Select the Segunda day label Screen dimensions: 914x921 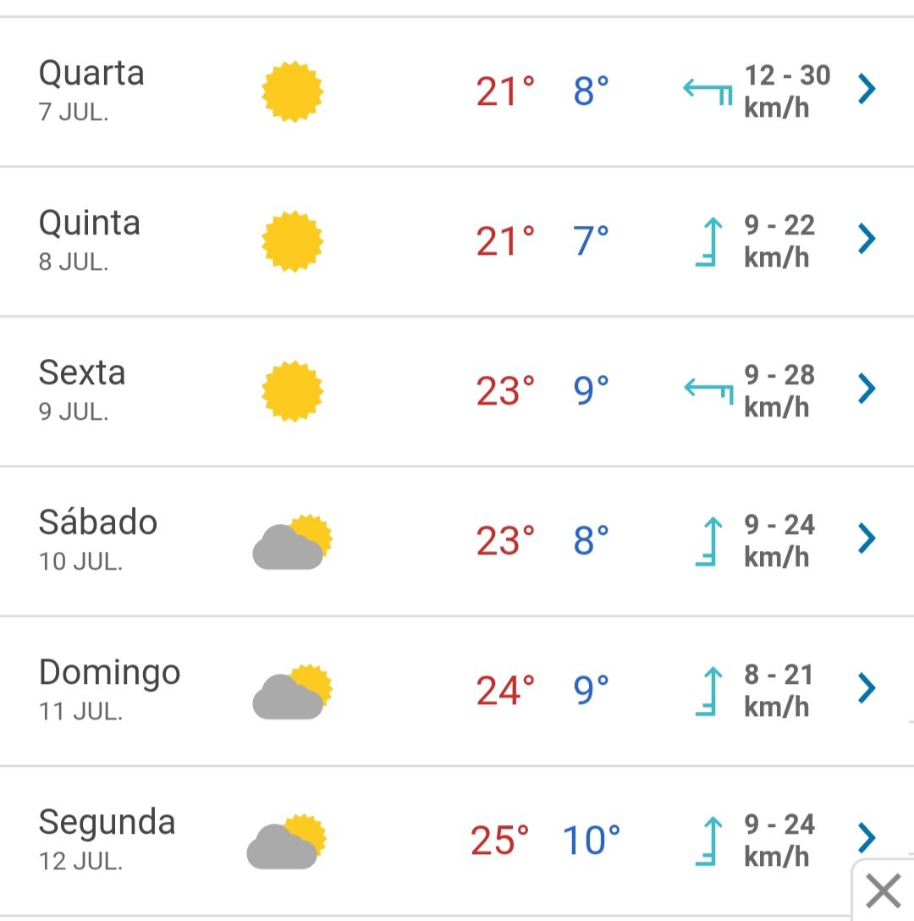(107, 824)
